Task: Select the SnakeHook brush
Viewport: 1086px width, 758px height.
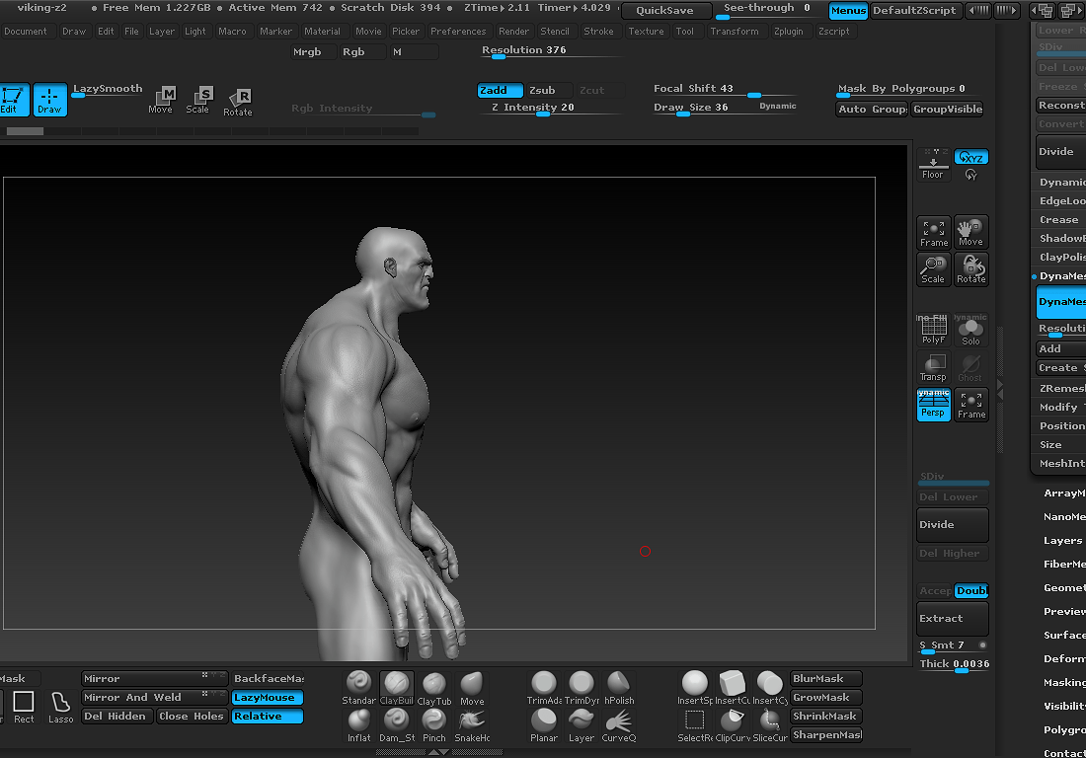Action: pyautogui.click(x=472, y=725)
